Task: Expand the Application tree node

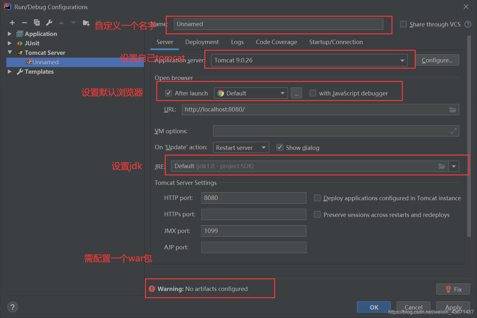Action: point(10,34)
